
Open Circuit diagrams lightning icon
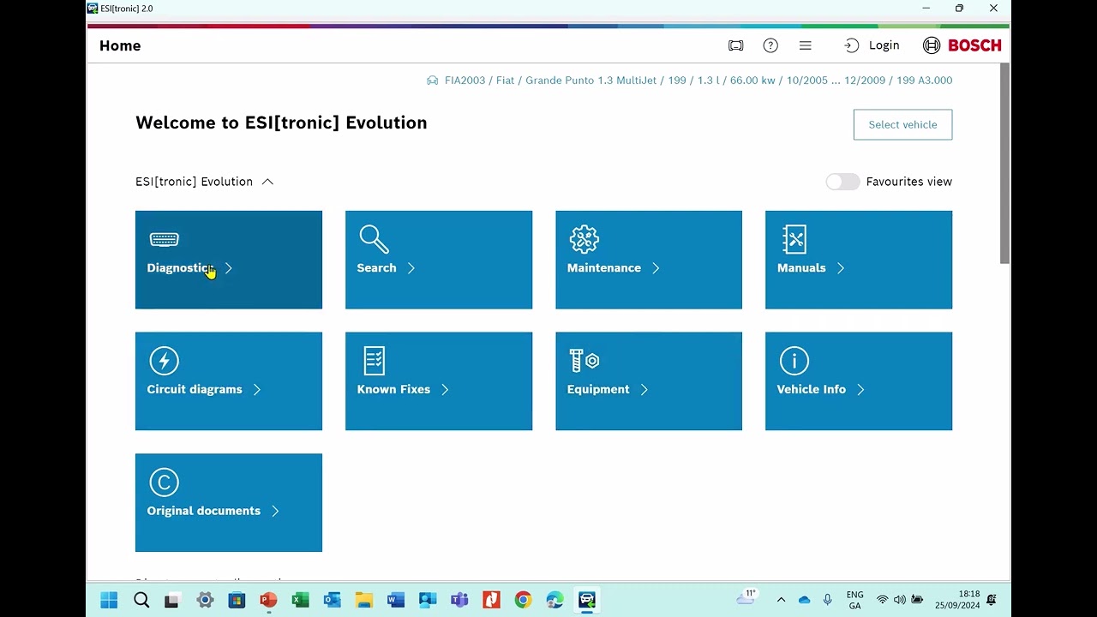coord(164,361)
